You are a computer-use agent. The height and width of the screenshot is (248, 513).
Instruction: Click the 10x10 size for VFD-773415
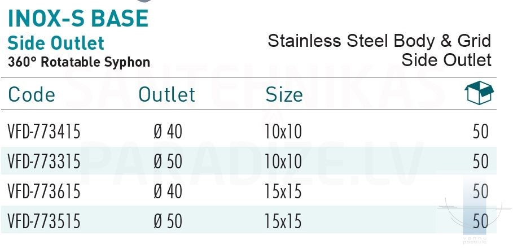tap(283, 132)
